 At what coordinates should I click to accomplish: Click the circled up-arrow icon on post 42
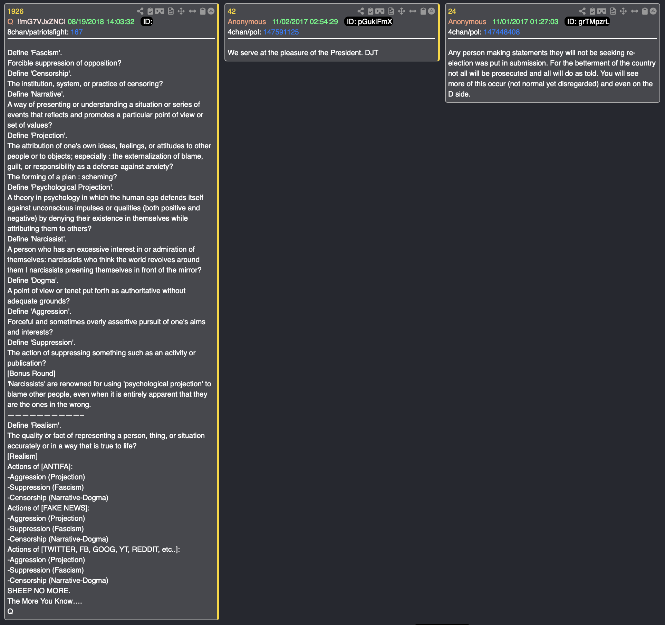431,11
